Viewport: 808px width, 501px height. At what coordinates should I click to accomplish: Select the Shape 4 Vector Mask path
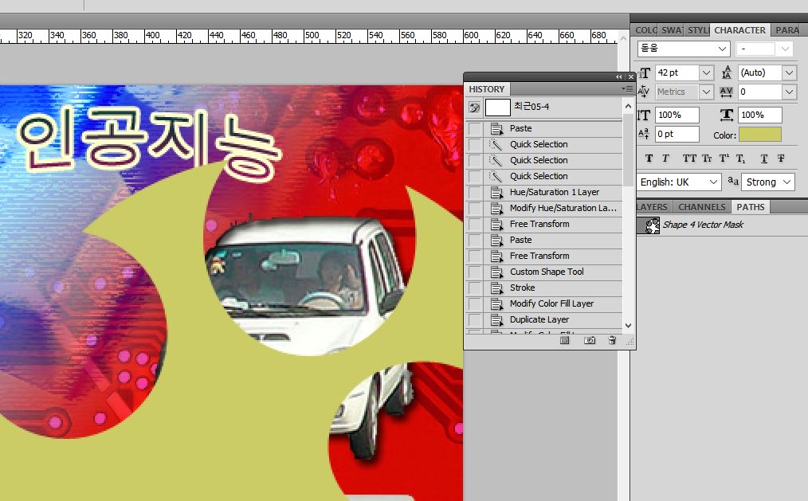click(721, 225)
